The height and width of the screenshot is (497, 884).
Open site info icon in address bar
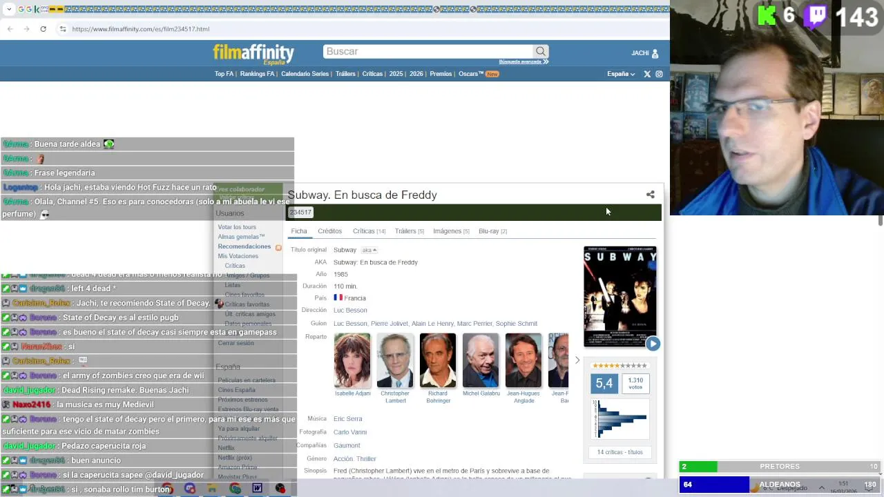click(x=62, y=29)
